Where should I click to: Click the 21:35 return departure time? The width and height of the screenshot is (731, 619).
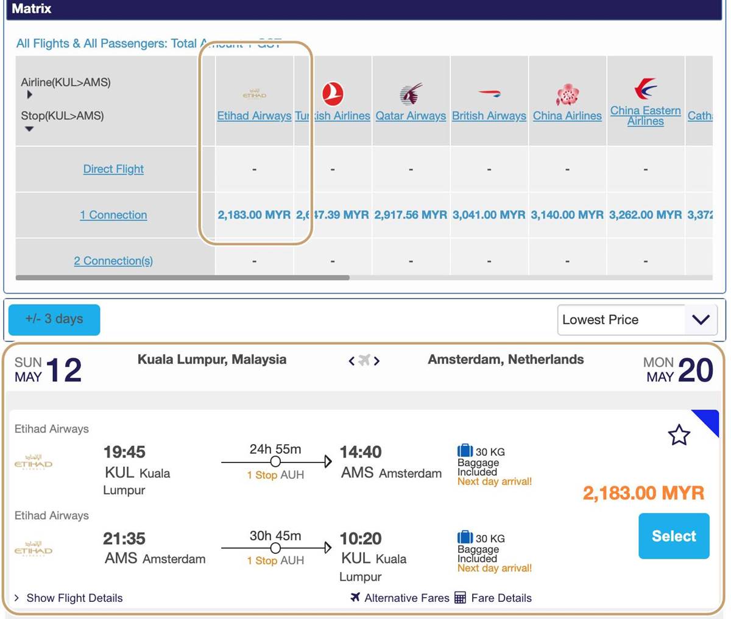pos(124,539)
